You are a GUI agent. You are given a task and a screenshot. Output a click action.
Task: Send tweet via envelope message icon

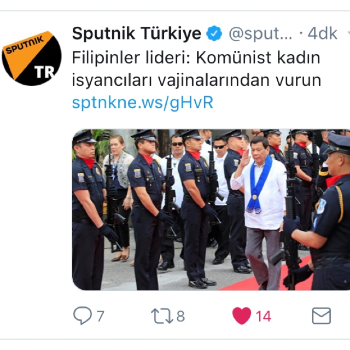tap(322, 316)
